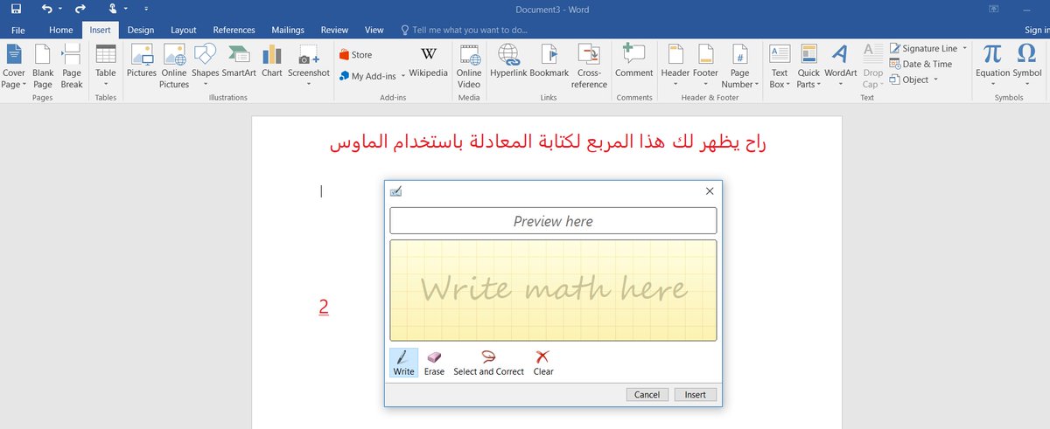Insert a Bookmark
The width and height of the screenshot is (1050, 429).
[549, 61]
